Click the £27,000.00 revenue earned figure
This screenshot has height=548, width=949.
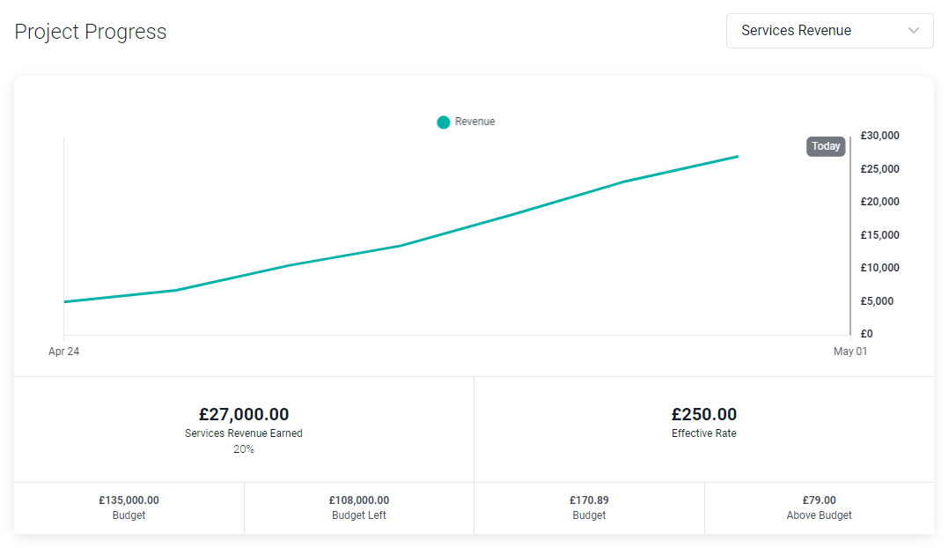tap(244, 414)
